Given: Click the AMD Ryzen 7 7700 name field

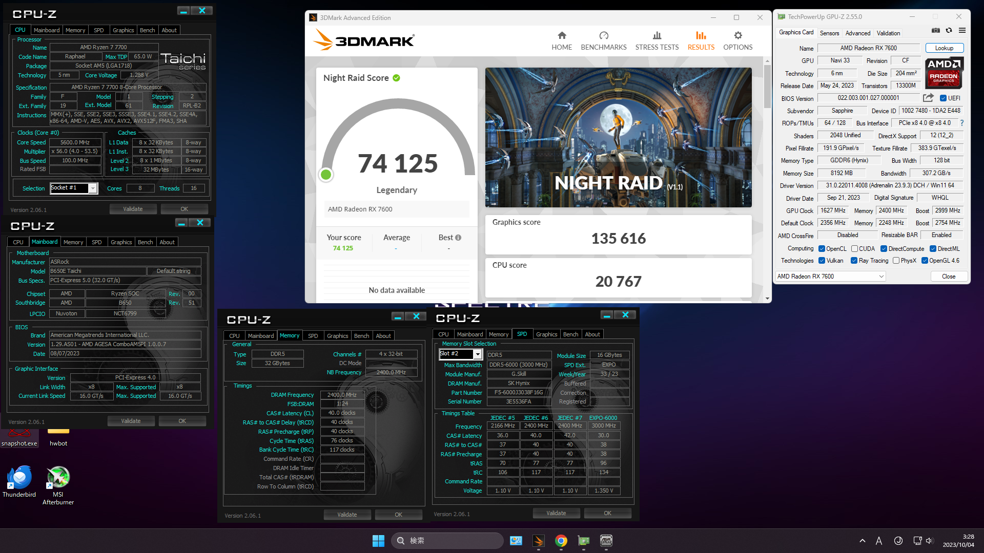Looking at the screenshot, I should [x=103, y=47].
